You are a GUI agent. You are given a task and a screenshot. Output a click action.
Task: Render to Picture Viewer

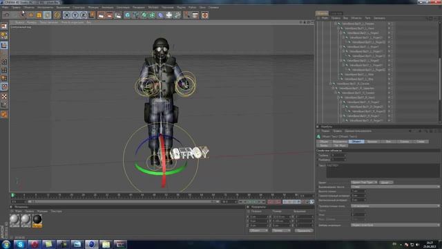tap(109, 15)
